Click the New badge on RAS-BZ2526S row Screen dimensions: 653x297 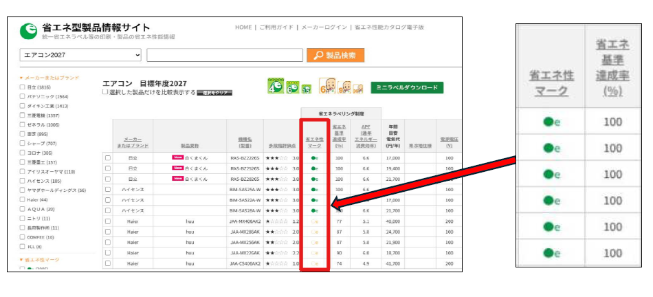pyautogui.click(x=177, y=168)
